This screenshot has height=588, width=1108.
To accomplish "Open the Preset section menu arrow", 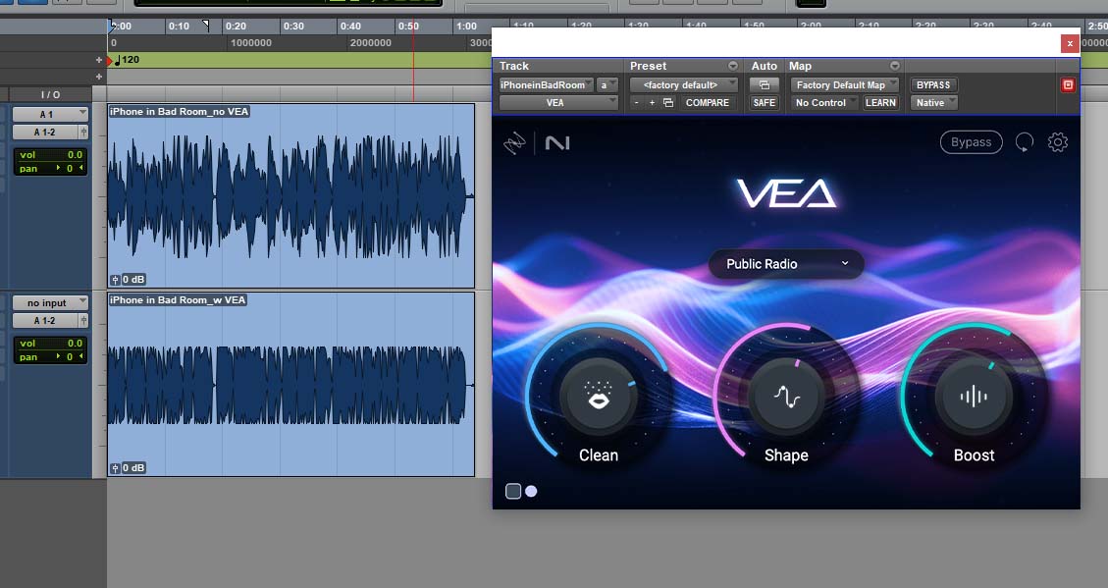I will pyautogui.click(x=733, y=66).
